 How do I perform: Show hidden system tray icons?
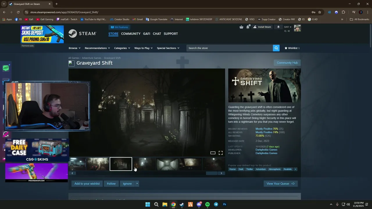pos(331,204)
